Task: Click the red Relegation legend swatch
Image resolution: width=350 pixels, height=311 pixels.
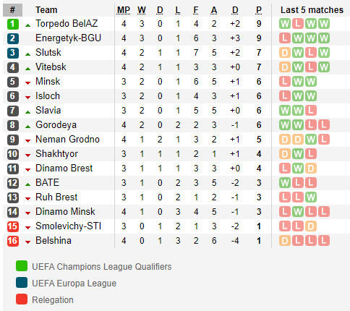Action: coord(22,299)
